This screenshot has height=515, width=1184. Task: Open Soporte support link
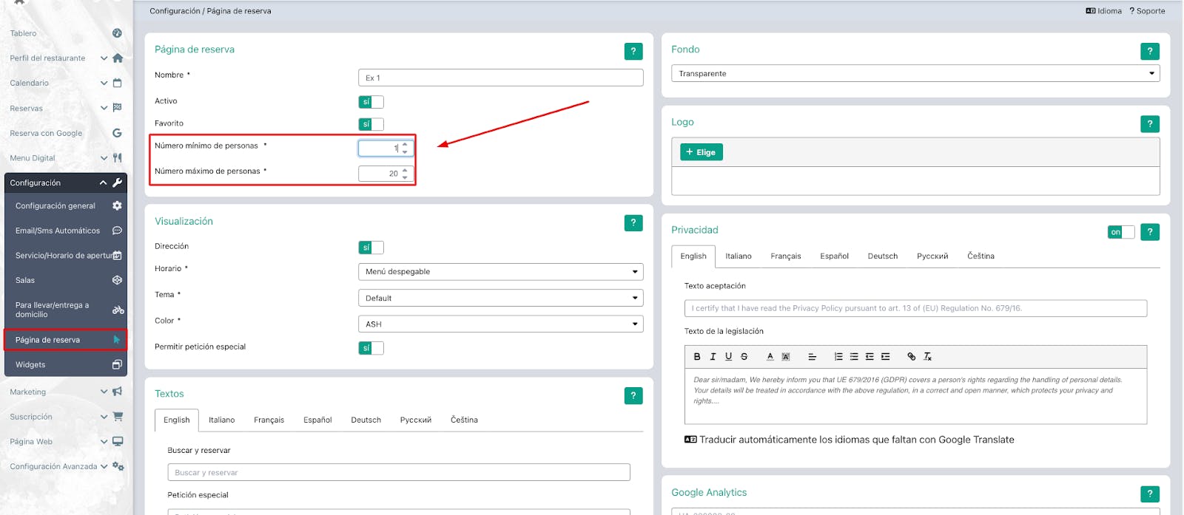click(x=1147, y=11)
